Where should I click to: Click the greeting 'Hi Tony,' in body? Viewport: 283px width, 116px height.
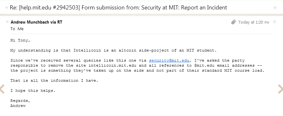(20, 40)
